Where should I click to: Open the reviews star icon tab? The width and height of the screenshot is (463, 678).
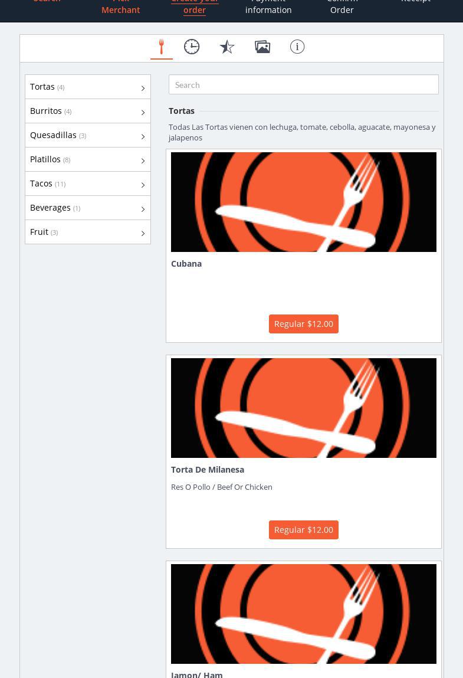tap(227, 47)
